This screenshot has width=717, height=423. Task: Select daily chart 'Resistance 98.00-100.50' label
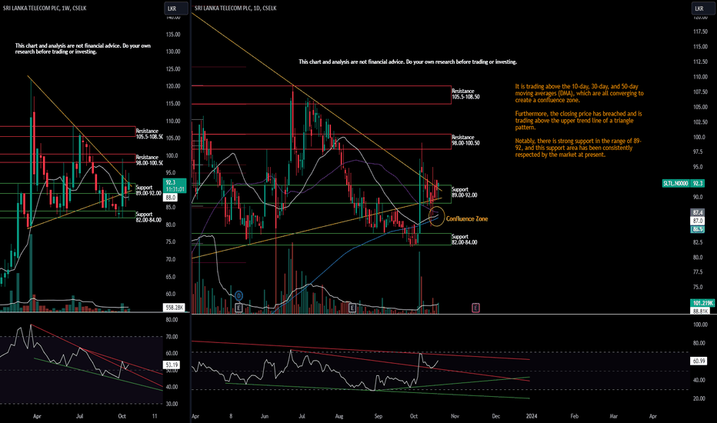(x=465, y=140)
